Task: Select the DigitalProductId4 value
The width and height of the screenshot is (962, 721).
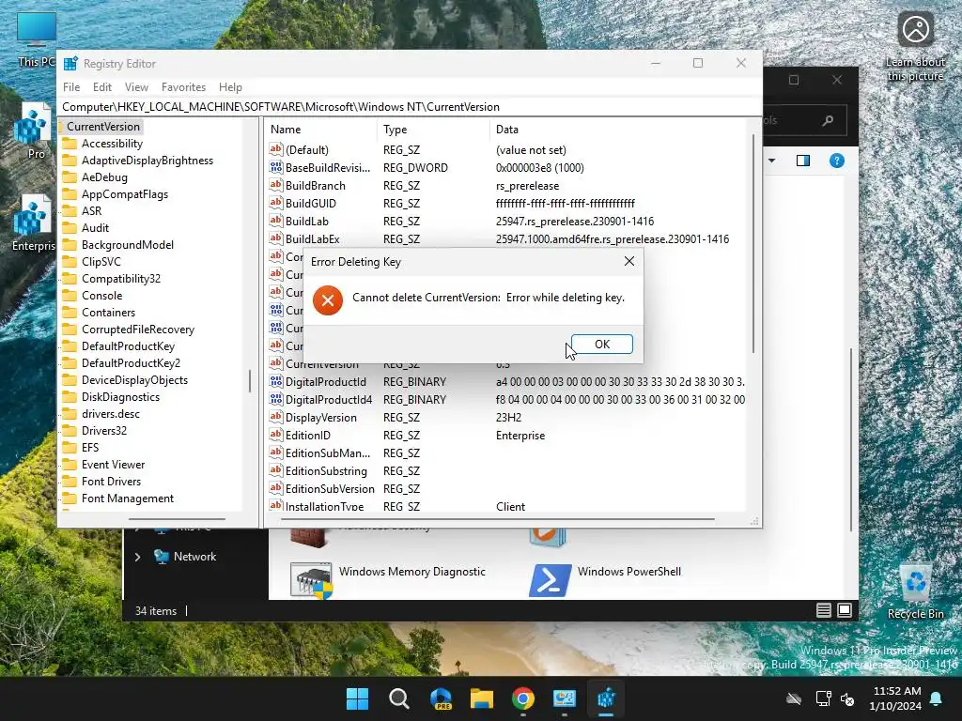Action: tap(329, 399)
